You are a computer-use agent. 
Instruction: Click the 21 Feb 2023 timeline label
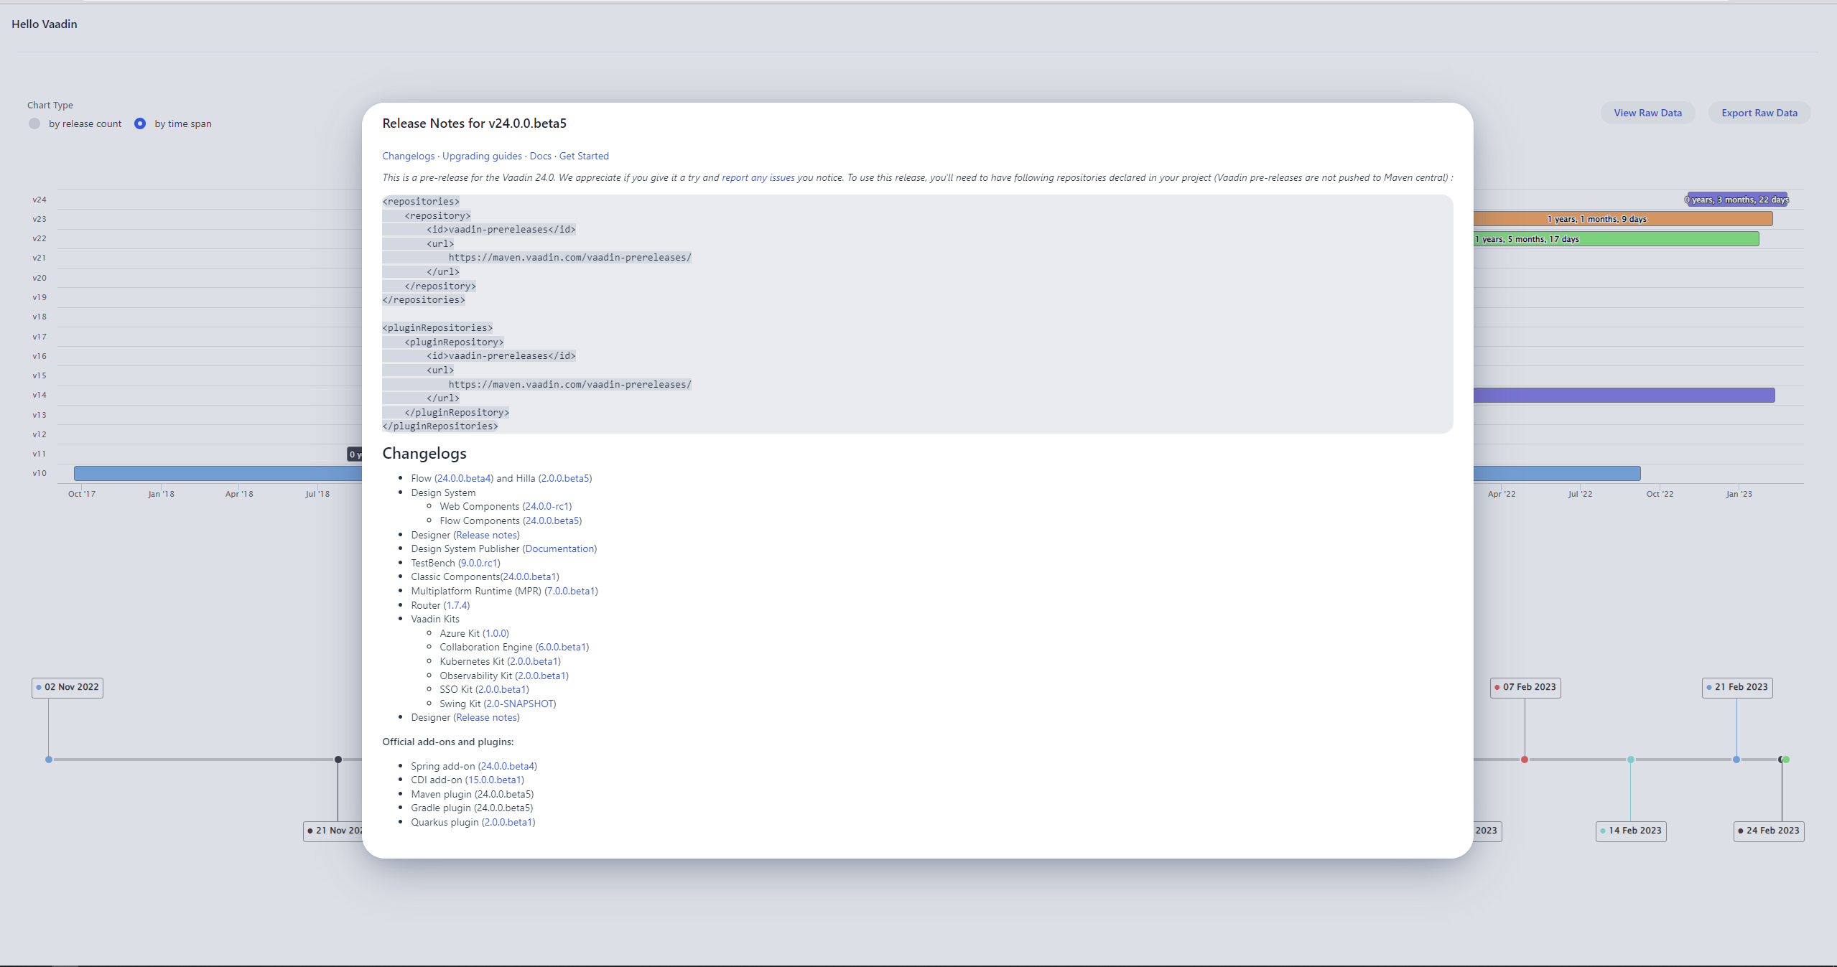[1737, 687]
